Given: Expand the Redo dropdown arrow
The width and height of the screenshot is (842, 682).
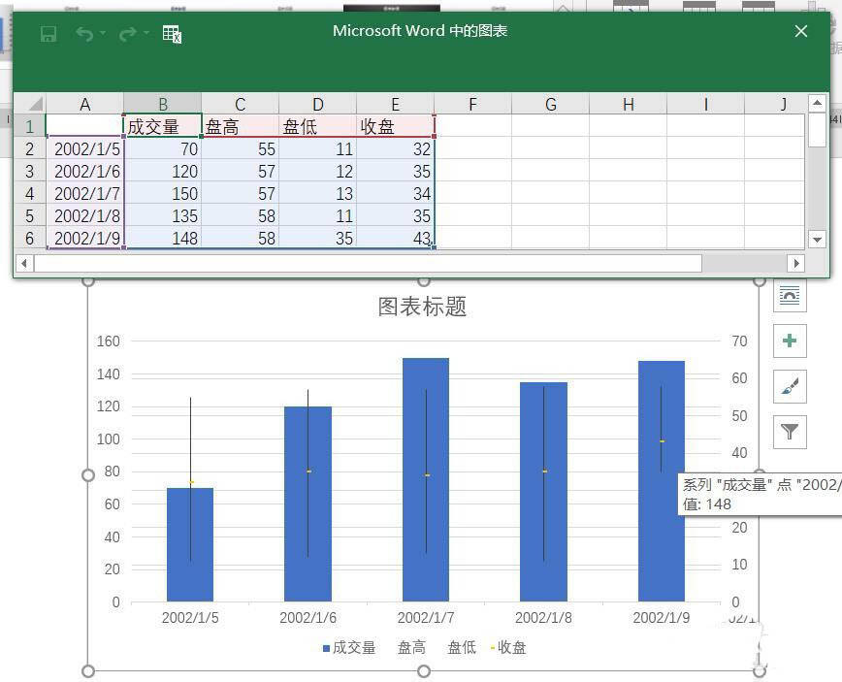Looking at the screenshot, I should [x=146, y=30].
